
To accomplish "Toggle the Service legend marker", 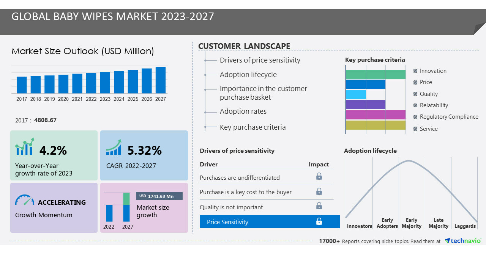I will tap(415, 129).
